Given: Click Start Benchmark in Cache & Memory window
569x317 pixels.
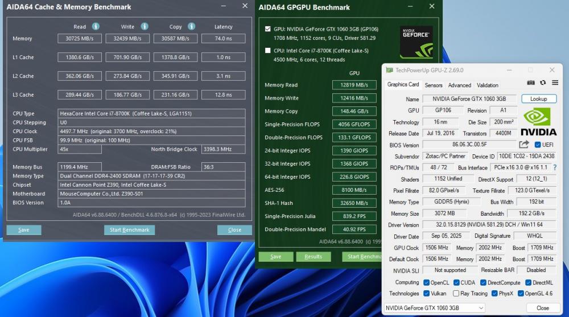Looking at the screenshot, I should pyautogui.click(x=130, y=230).
